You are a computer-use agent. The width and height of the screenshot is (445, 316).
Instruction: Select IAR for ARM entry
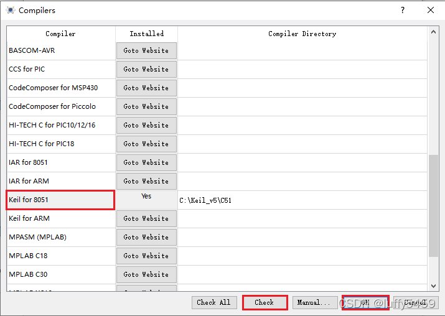point(61,182)
